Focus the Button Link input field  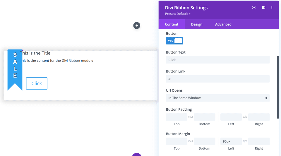point(217,79)
